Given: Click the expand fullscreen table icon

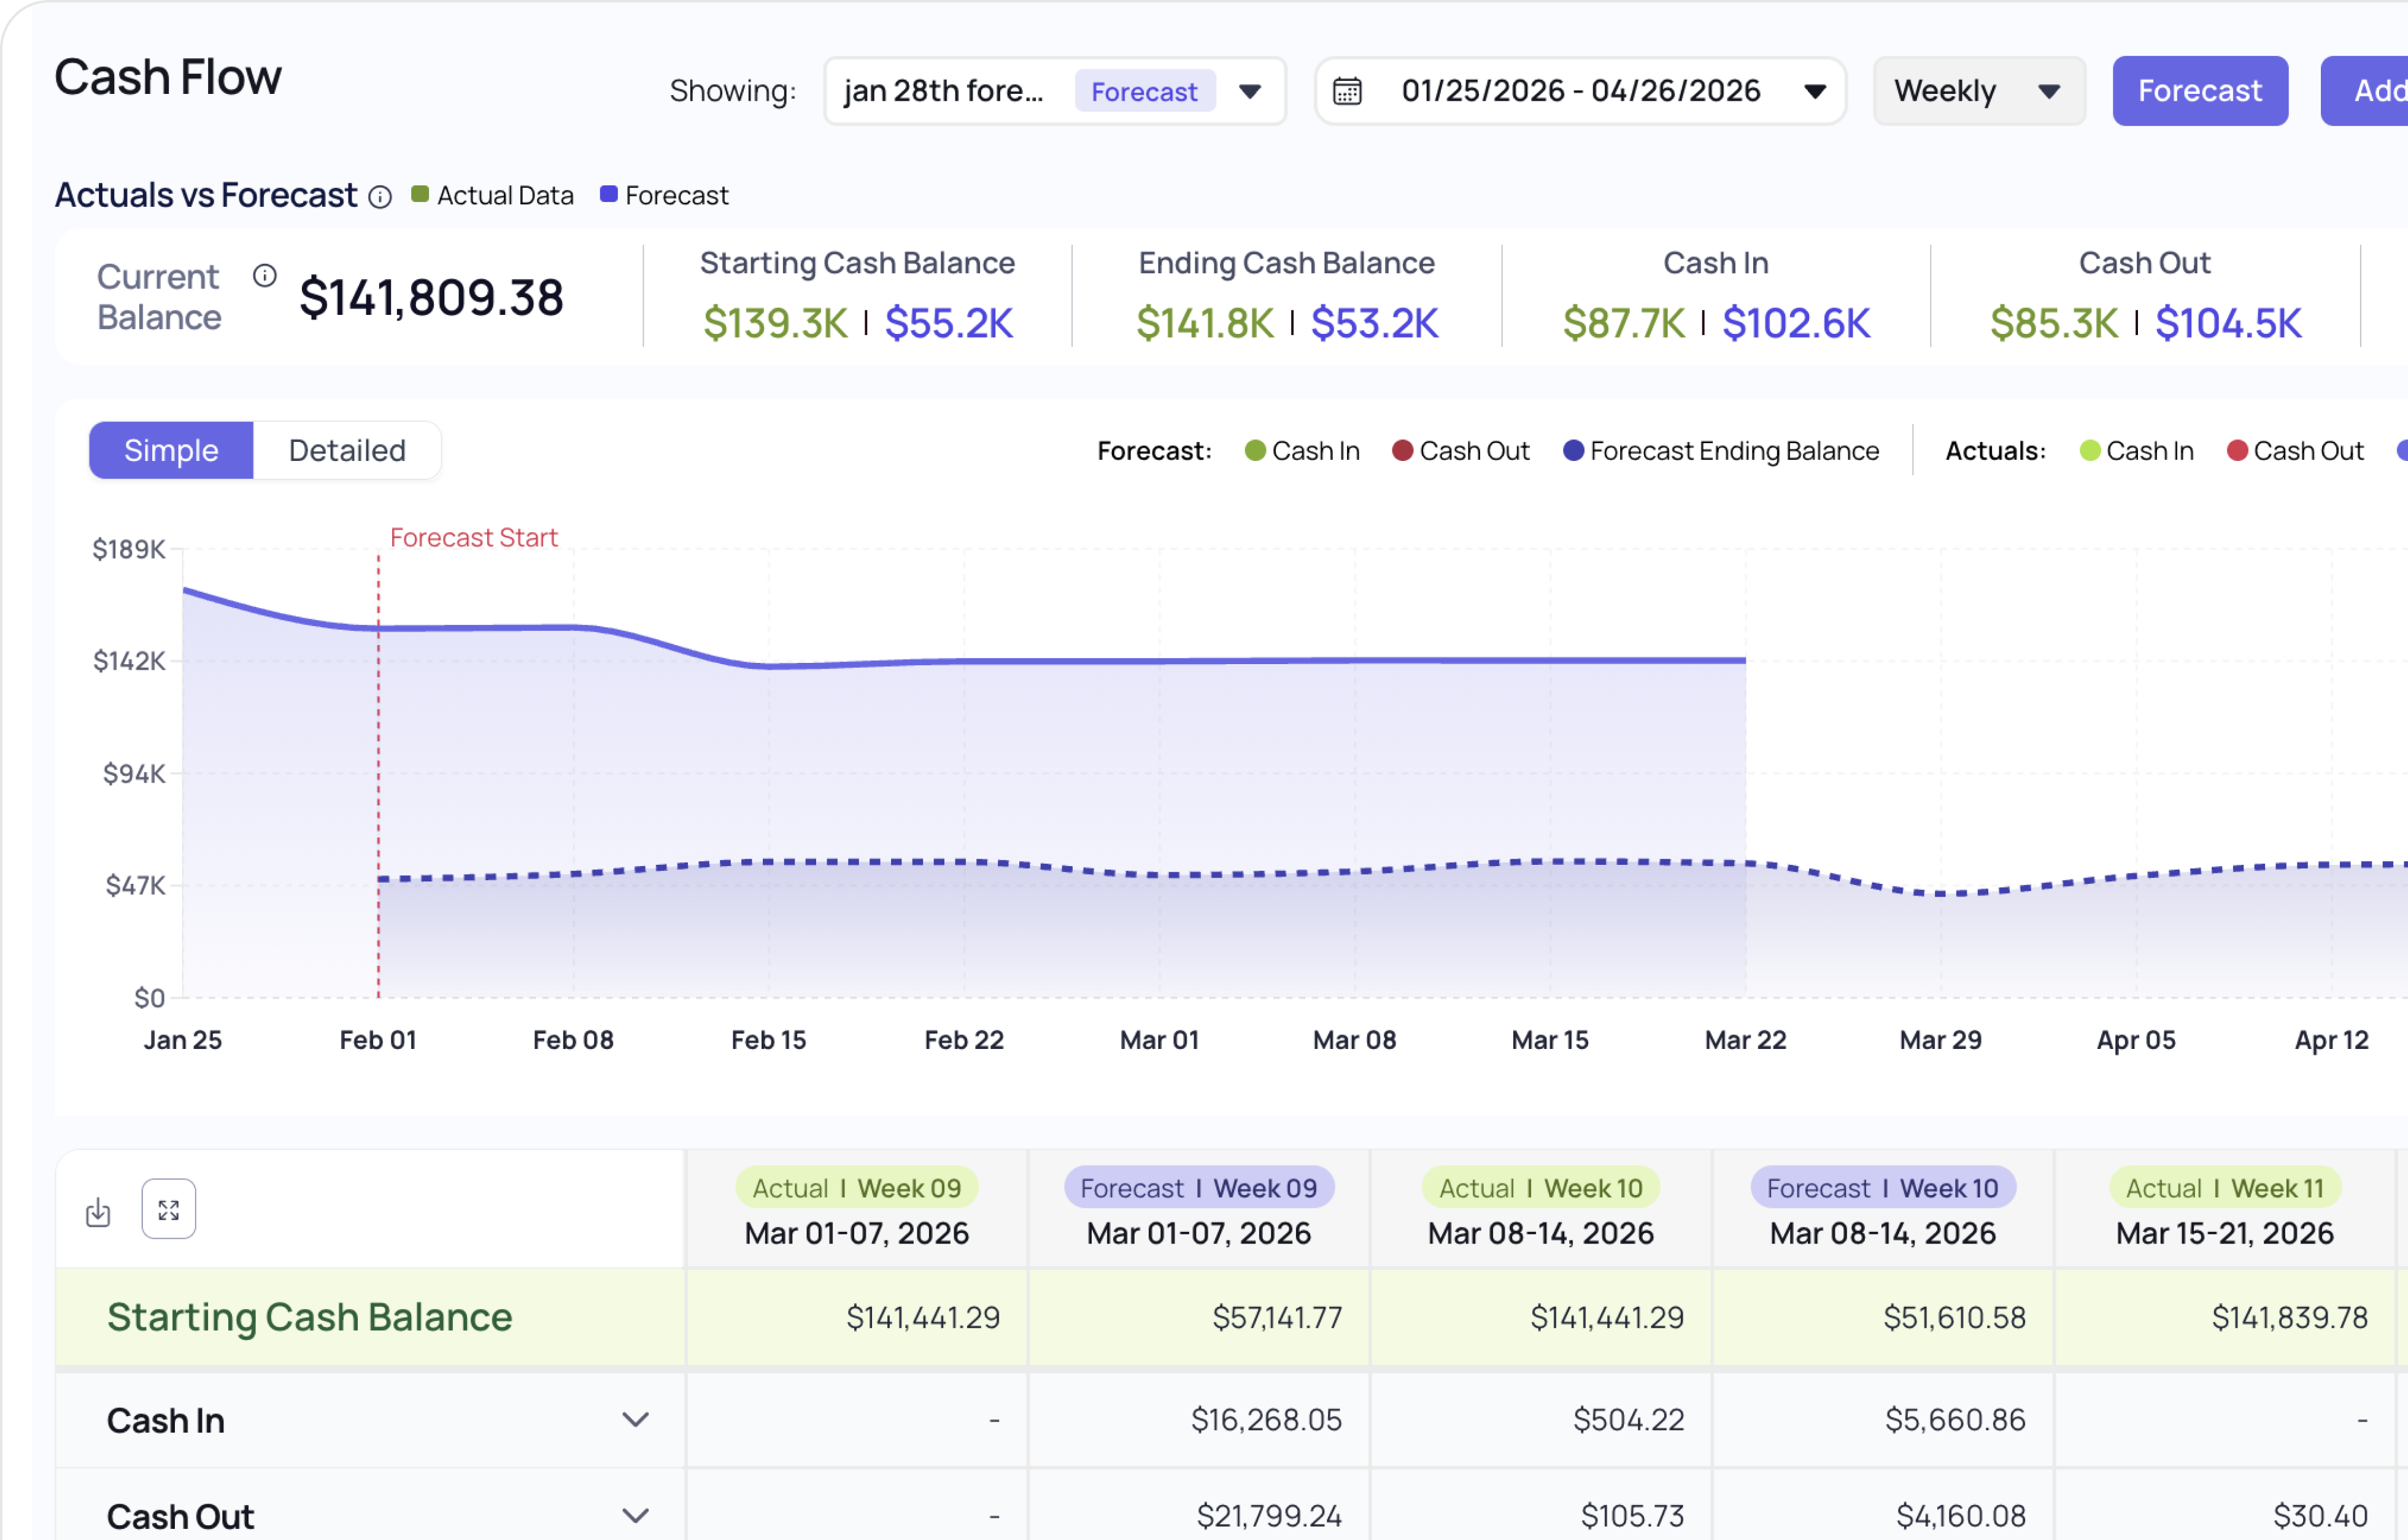Looking at the screenshot, I should tap(168, 1210).
